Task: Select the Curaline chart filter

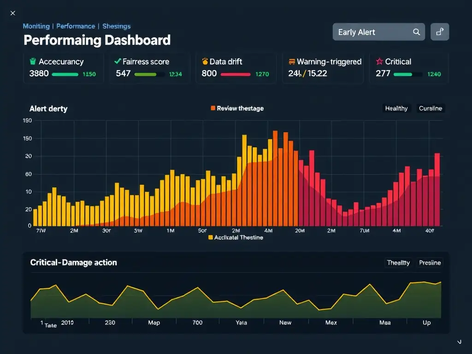Action: tap(431, 108)
